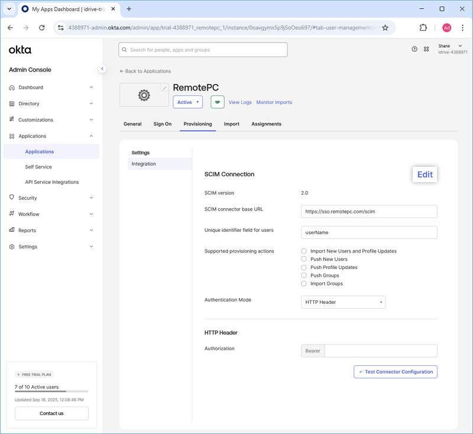Open the Okta apps grid icon
Image resolution: width=473 pixels, height=434 pixels.
(426, 49)
